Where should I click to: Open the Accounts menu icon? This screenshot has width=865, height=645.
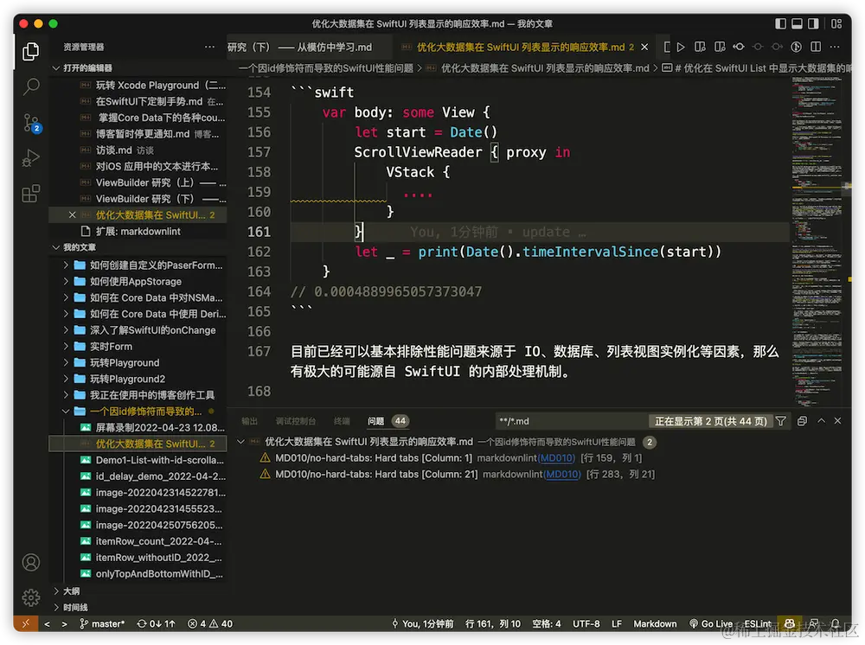coord(31,562)
